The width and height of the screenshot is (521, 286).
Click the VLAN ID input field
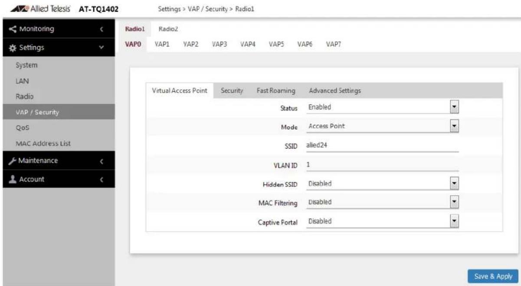tap(382, 164)
